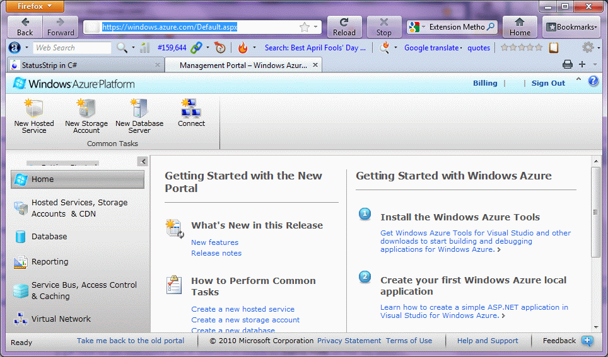Viewport: 608px width, 357px height.
Task: Switch to the StatusStrip in C# tab
Action: coord(85,65)
